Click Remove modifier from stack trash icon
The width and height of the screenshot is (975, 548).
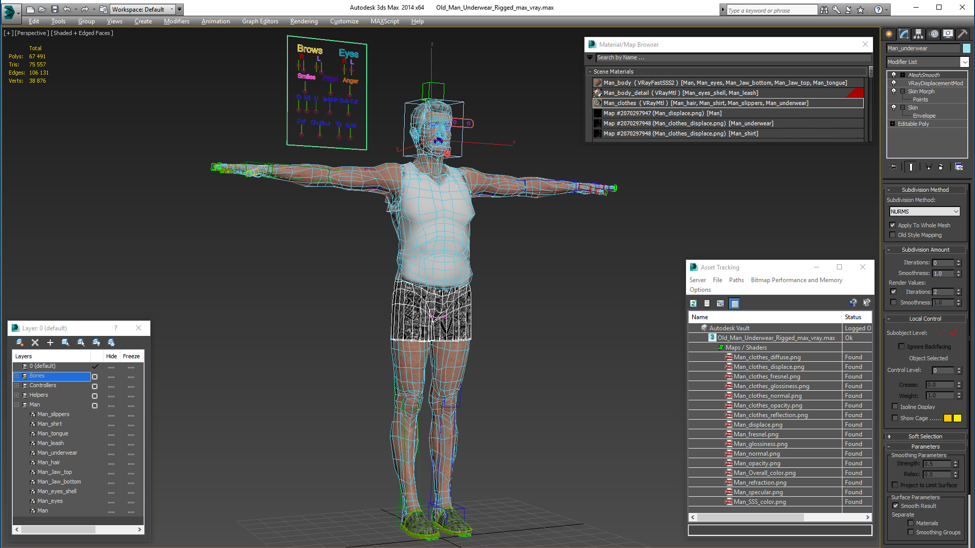click(940, 167)
